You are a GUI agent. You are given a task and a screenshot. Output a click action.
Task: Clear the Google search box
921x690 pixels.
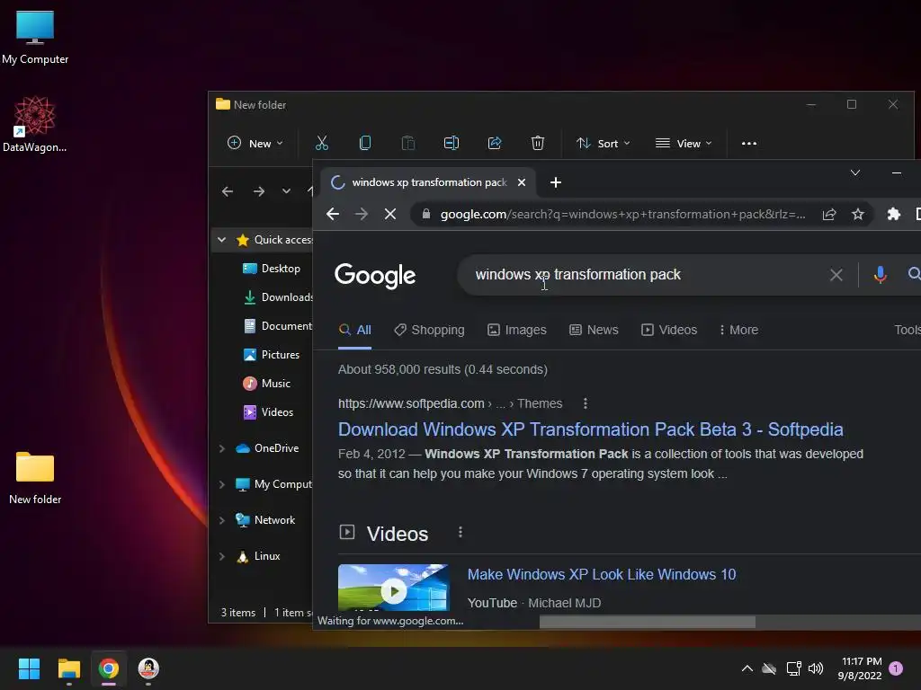click(x=836, y=275)
